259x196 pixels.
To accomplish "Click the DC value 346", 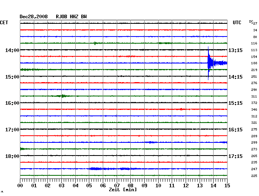I will tap(254, 110).
